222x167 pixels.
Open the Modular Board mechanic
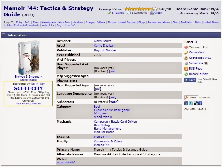tap(104, 132)
